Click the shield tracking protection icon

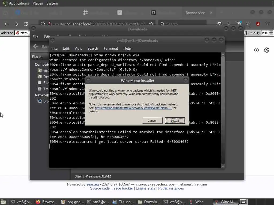point(43,23)
